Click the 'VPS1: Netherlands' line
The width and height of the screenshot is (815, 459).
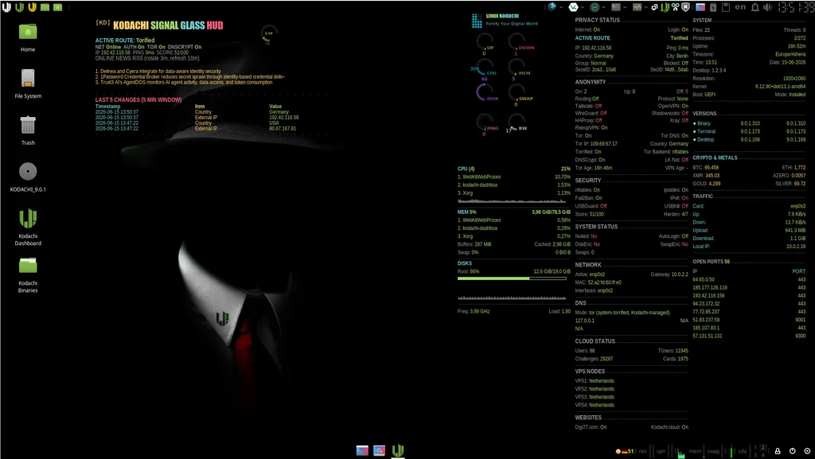click(x=595, y=380)
